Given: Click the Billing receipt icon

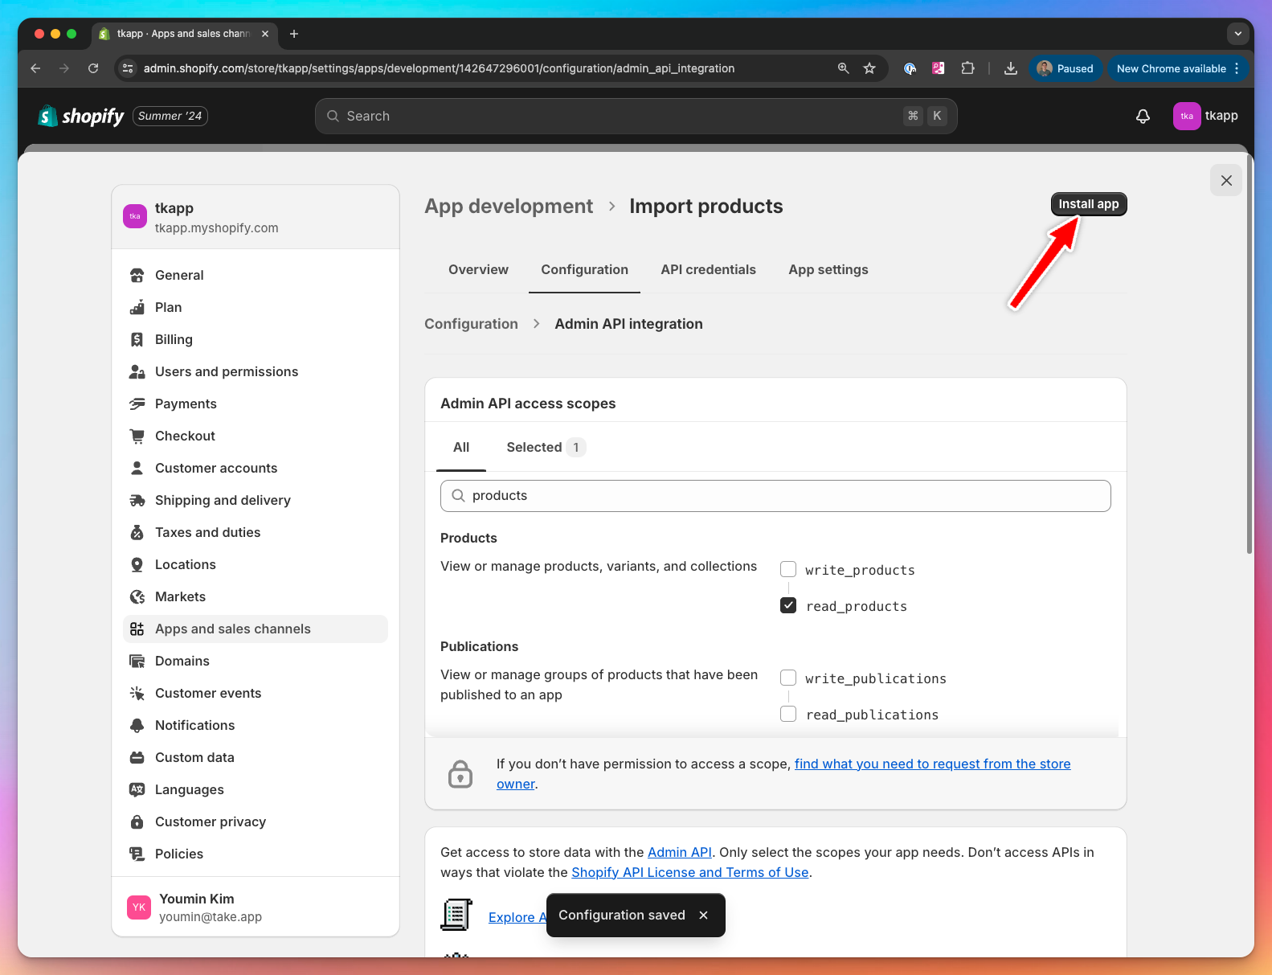Looking at the screenshot, I should (137, 339).
